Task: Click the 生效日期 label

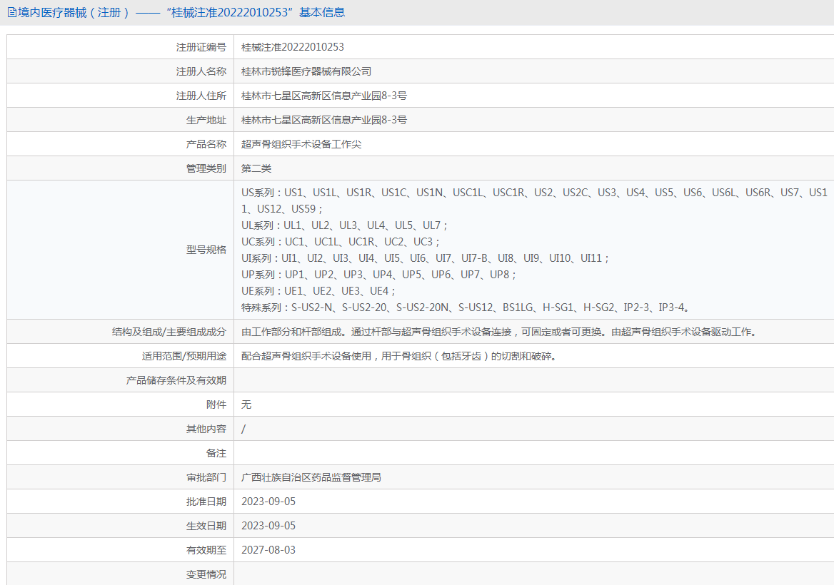Action: coord(206,526)
